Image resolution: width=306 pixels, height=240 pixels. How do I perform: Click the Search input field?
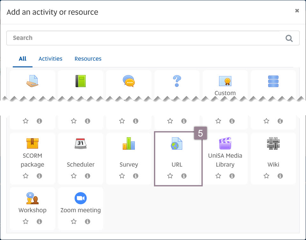tap(127, 38)
